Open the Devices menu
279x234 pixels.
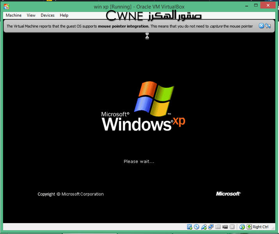pos(48,15)
